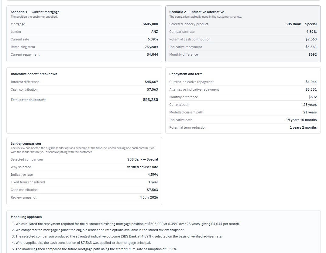
Task: Select the $45,667 interest difference value
Action: coord(151,82)
